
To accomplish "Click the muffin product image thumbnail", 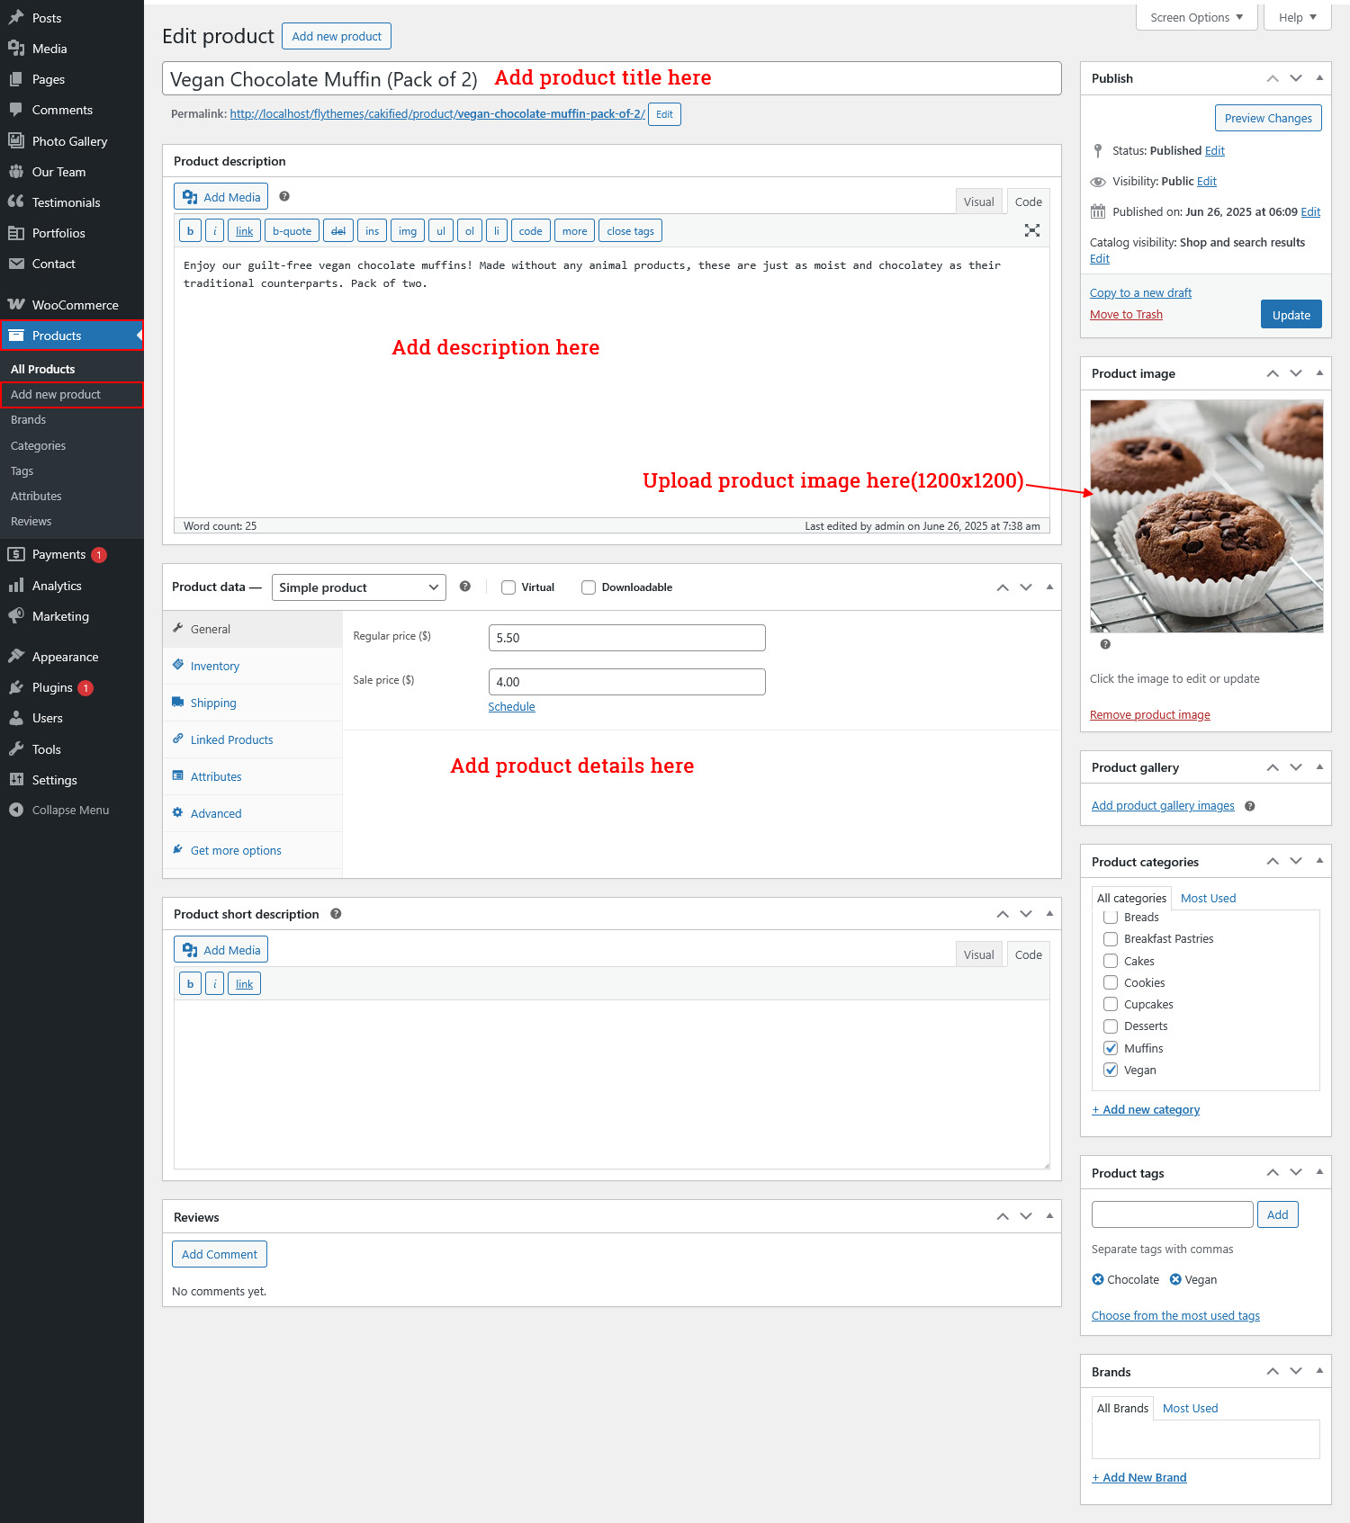I will pos(1206,515).
